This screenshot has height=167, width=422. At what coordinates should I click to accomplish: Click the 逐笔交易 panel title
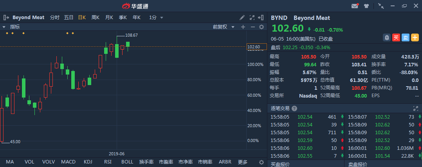coord(280,108)
